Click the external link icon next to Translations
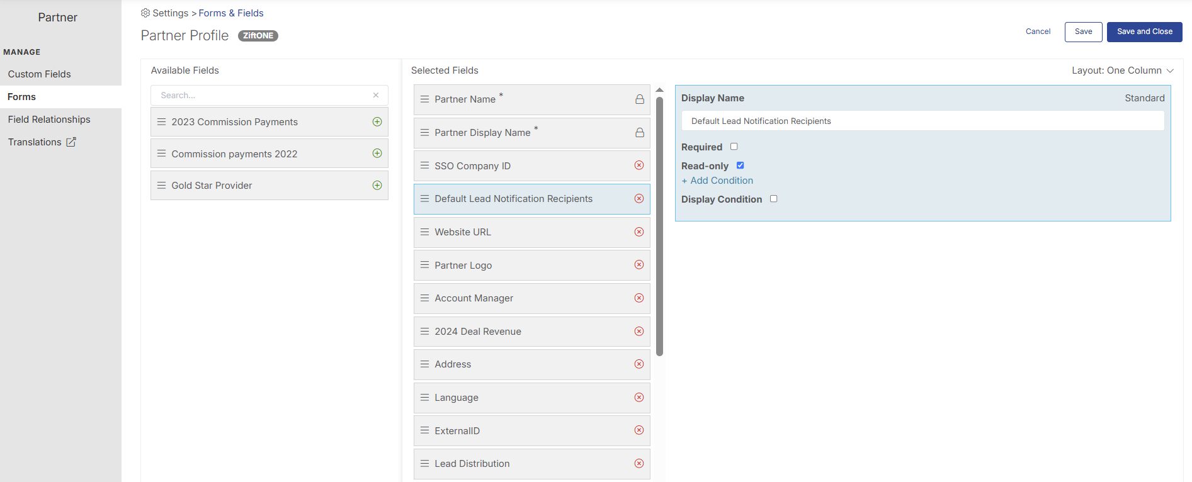The height and width of the screenshot is (482, 1192). tap(71, 142)
